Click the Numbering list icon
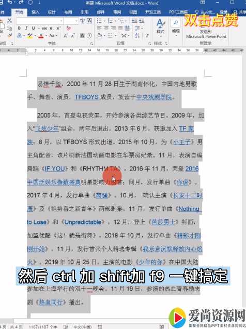246x329 pixels. click(x=110, y=21)
